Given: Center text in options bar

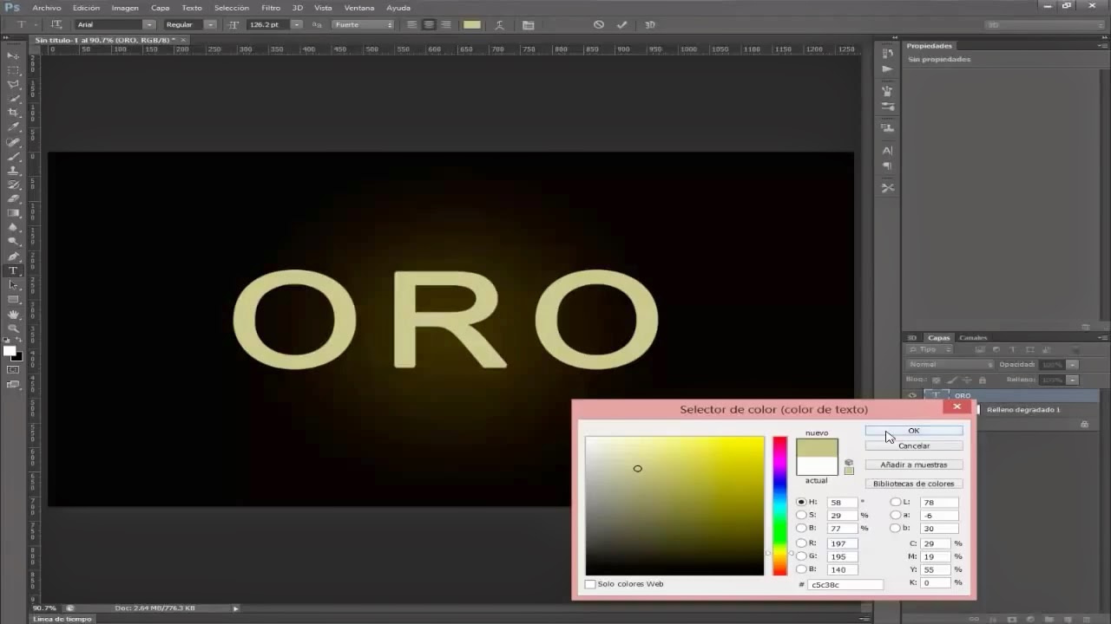Looking at the screenshot, I should [x=429, y=24].
